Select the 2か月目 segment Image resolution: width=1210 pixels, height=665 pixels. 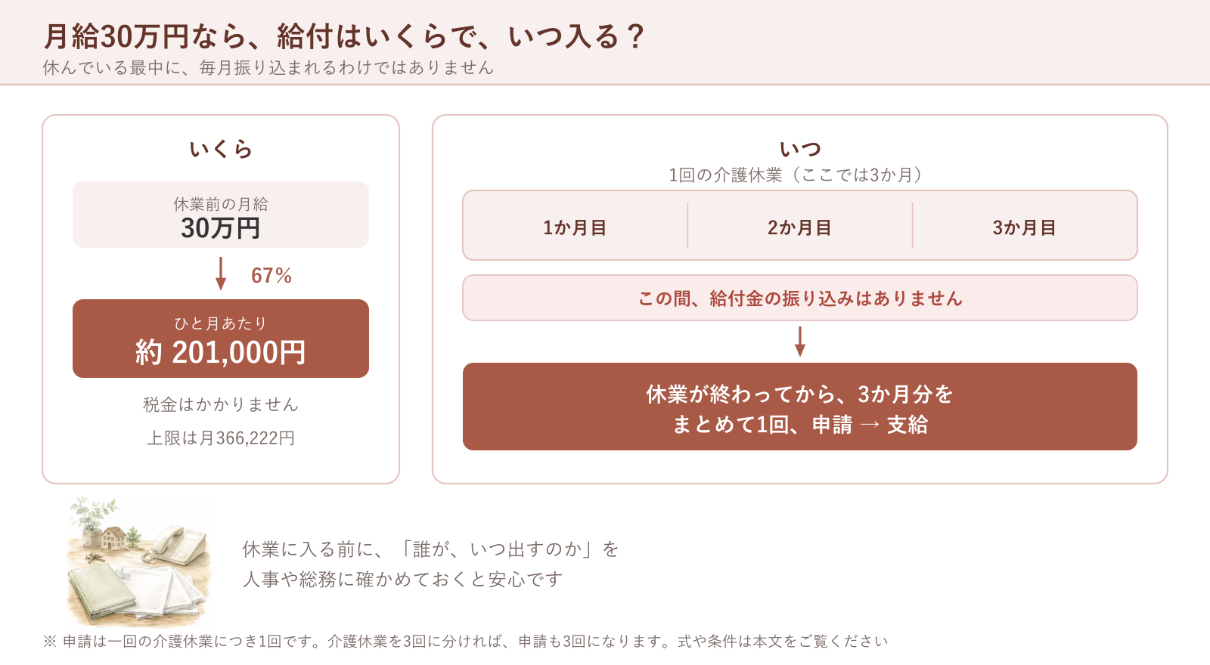click(x=800, y=227)
